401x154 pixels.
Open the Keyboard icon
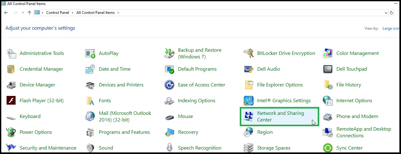coord(11,117)
